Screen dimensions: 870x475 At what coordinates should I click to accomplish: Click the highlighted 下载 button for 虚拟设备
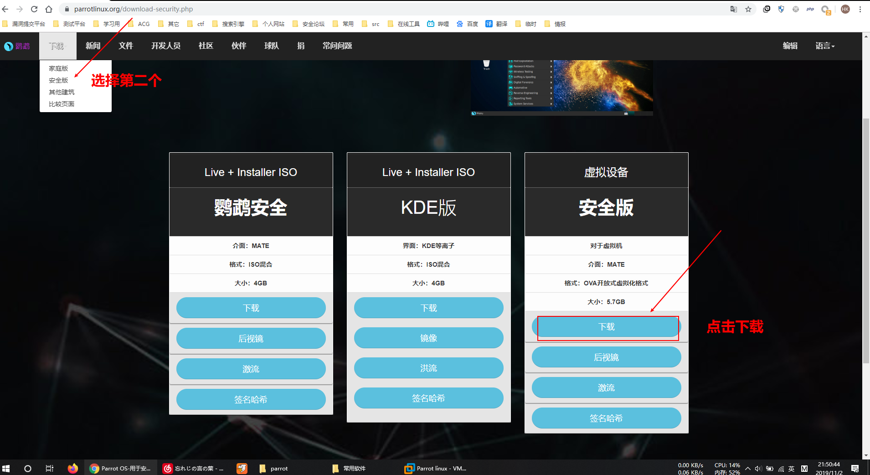point(607,327)
